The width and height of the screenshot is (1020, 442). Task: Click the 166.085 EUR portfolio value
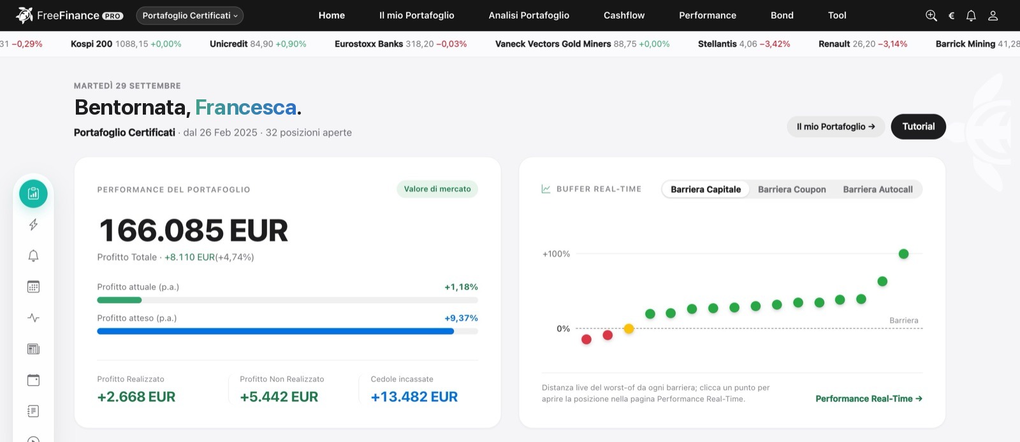(x=194, y=231)
